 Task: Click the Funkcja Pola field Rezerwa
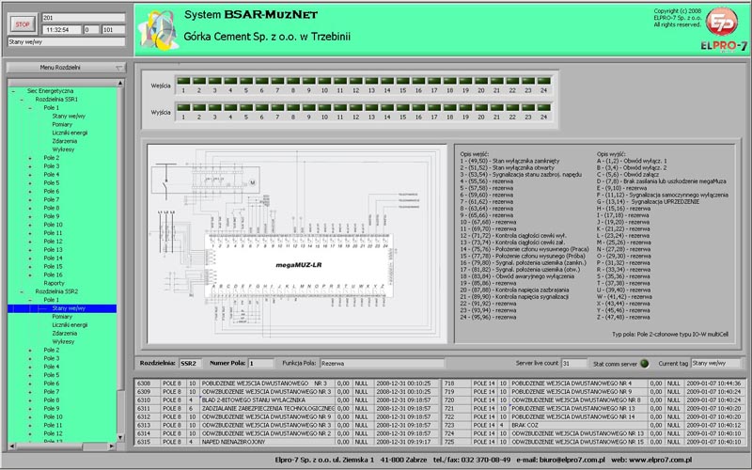(383, 364)
